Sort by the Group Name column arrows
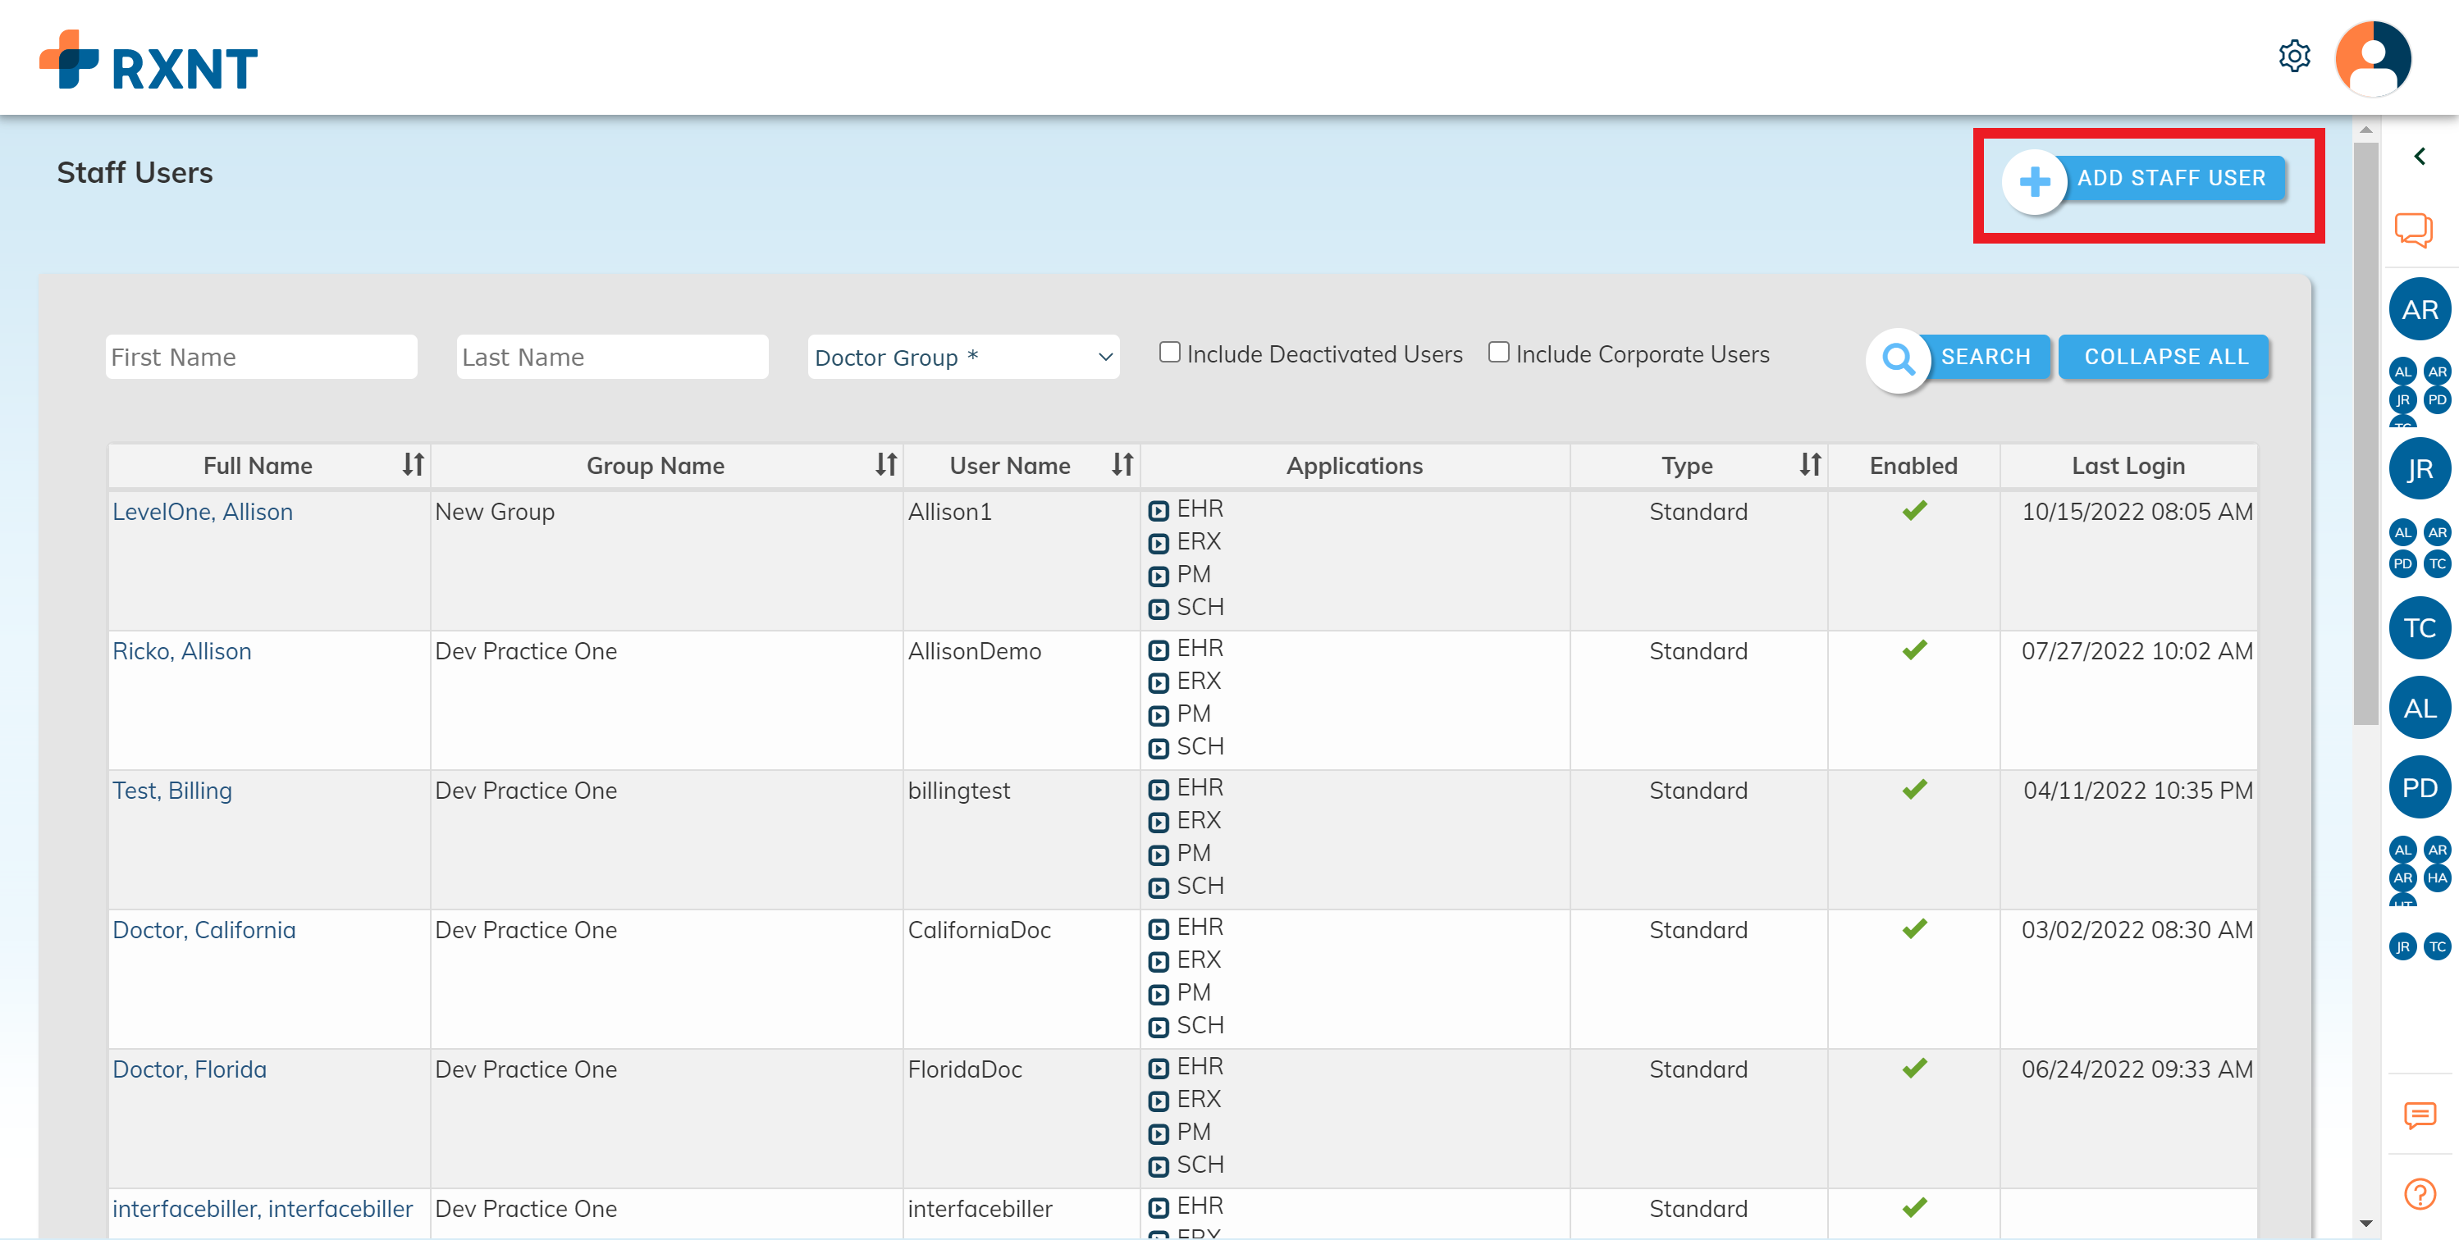The width and height of the screenshot is (2459, 1240). 886,464
